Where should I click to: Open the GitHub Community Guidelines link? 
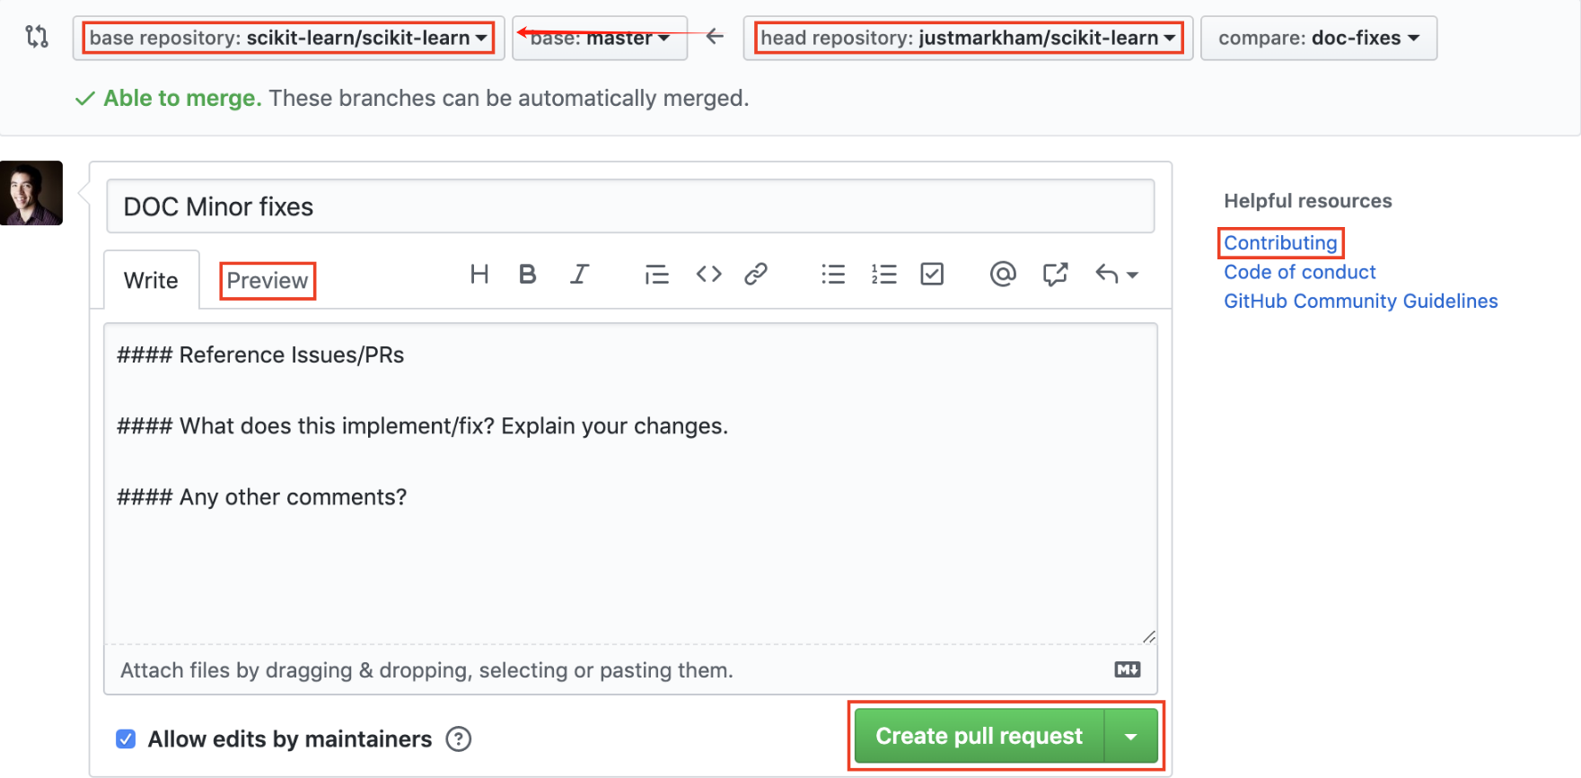(x=1360, y=301)
